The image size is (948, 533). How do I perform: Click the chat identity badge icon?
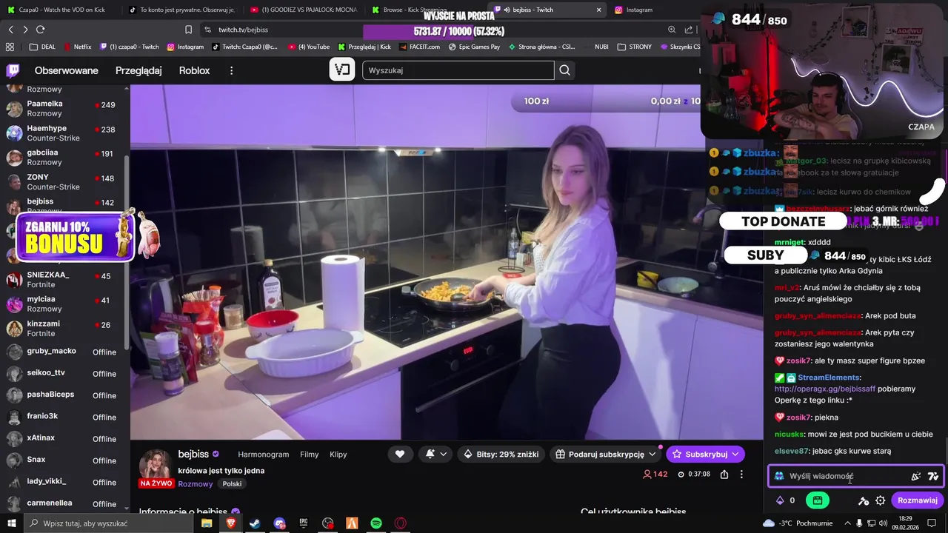click(x=779, y=476)
